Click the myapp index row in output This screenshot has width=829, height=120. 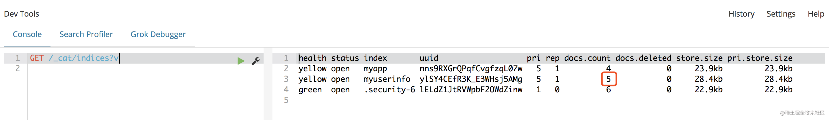545,69
